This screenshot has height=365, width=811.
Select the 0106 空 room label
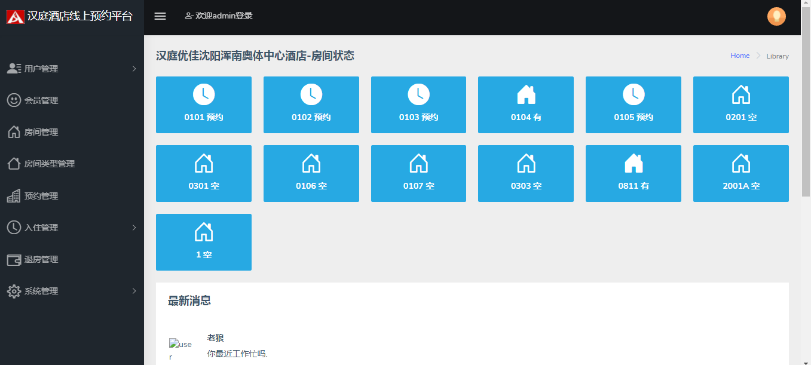pos(311,186)
